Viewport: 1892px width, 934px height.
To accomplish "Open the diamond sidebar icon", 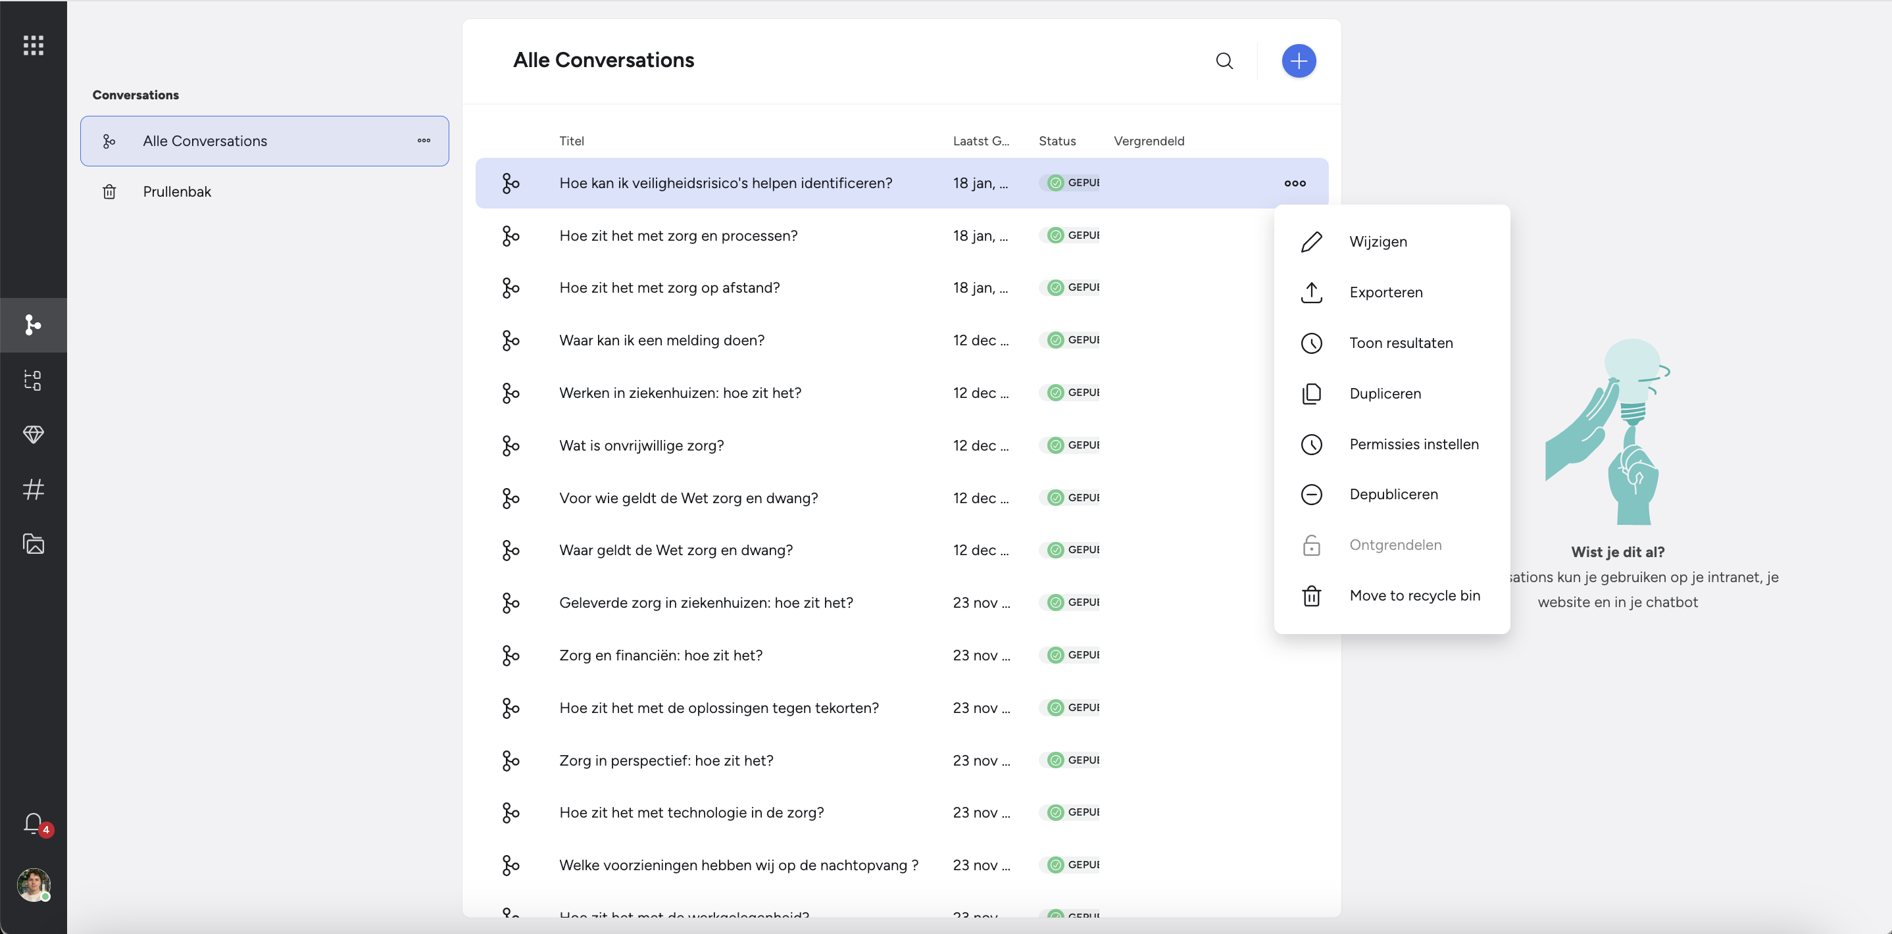I will click(33, 435).
